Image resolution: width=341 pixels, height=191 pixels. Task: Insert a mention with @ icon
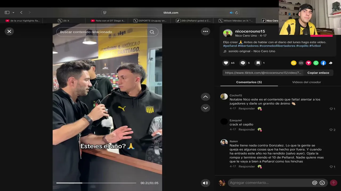pos(315,183)
